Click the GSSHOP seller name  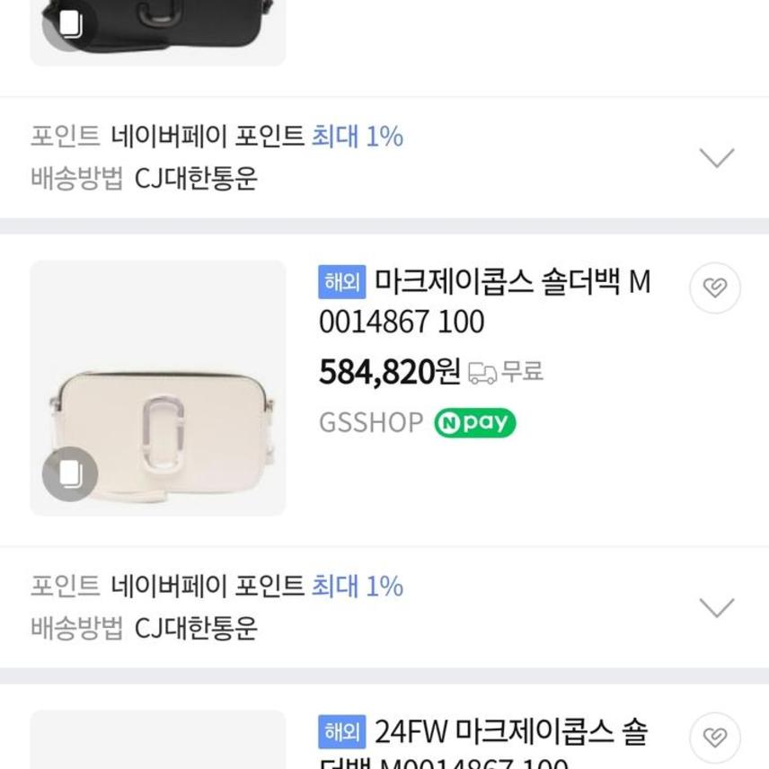click(370, 423)
